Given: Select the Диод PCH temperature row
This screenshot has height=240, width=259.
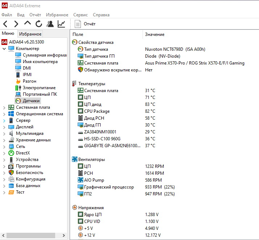Looking at the screenshot, I should 164,118.
